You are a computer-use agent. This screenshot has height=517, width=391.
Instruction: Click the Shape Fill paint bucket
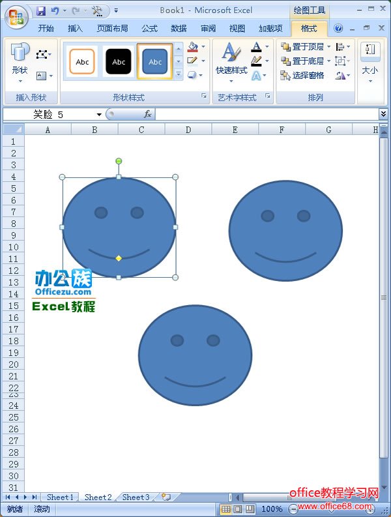coord(193,47)
